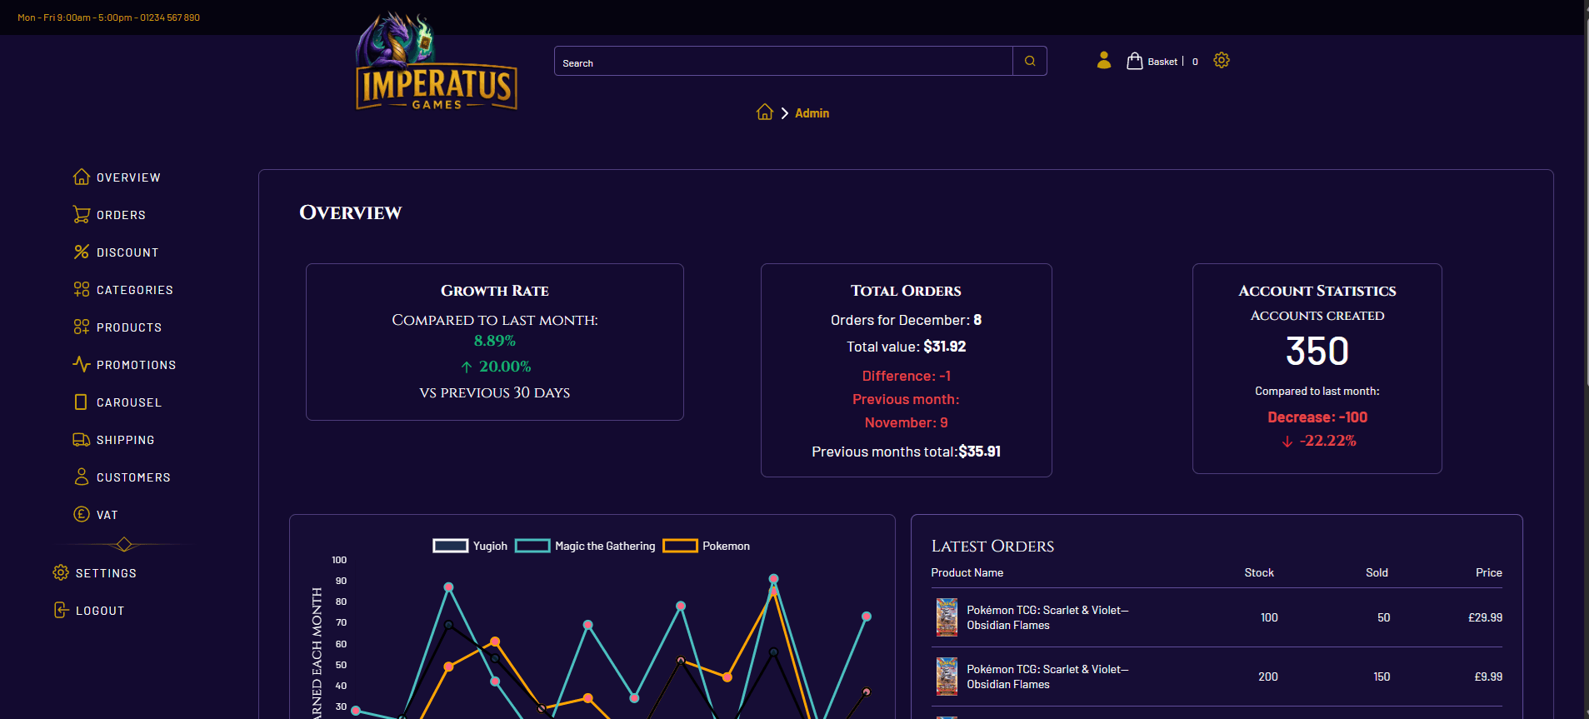Screen dimensions: 1589x719
Task: Click first Obsidian Flames product thumbnail
Action: (x=947, y=617)
